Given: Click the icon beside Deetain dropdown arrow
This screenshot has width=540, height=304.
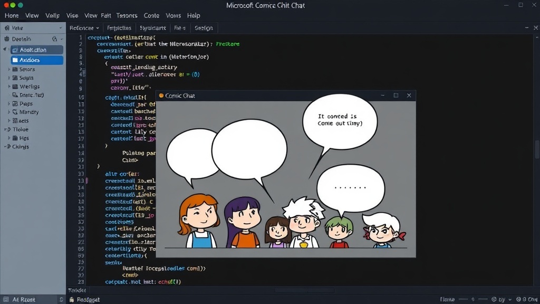Looking at the screenshot, I should coord(54,39).
